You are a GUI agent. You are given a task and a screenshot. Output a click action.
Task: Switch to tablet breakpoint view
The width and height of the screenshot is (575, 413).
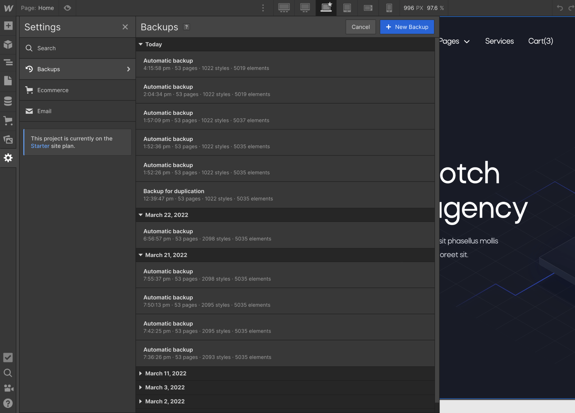[x=347, y=8]
